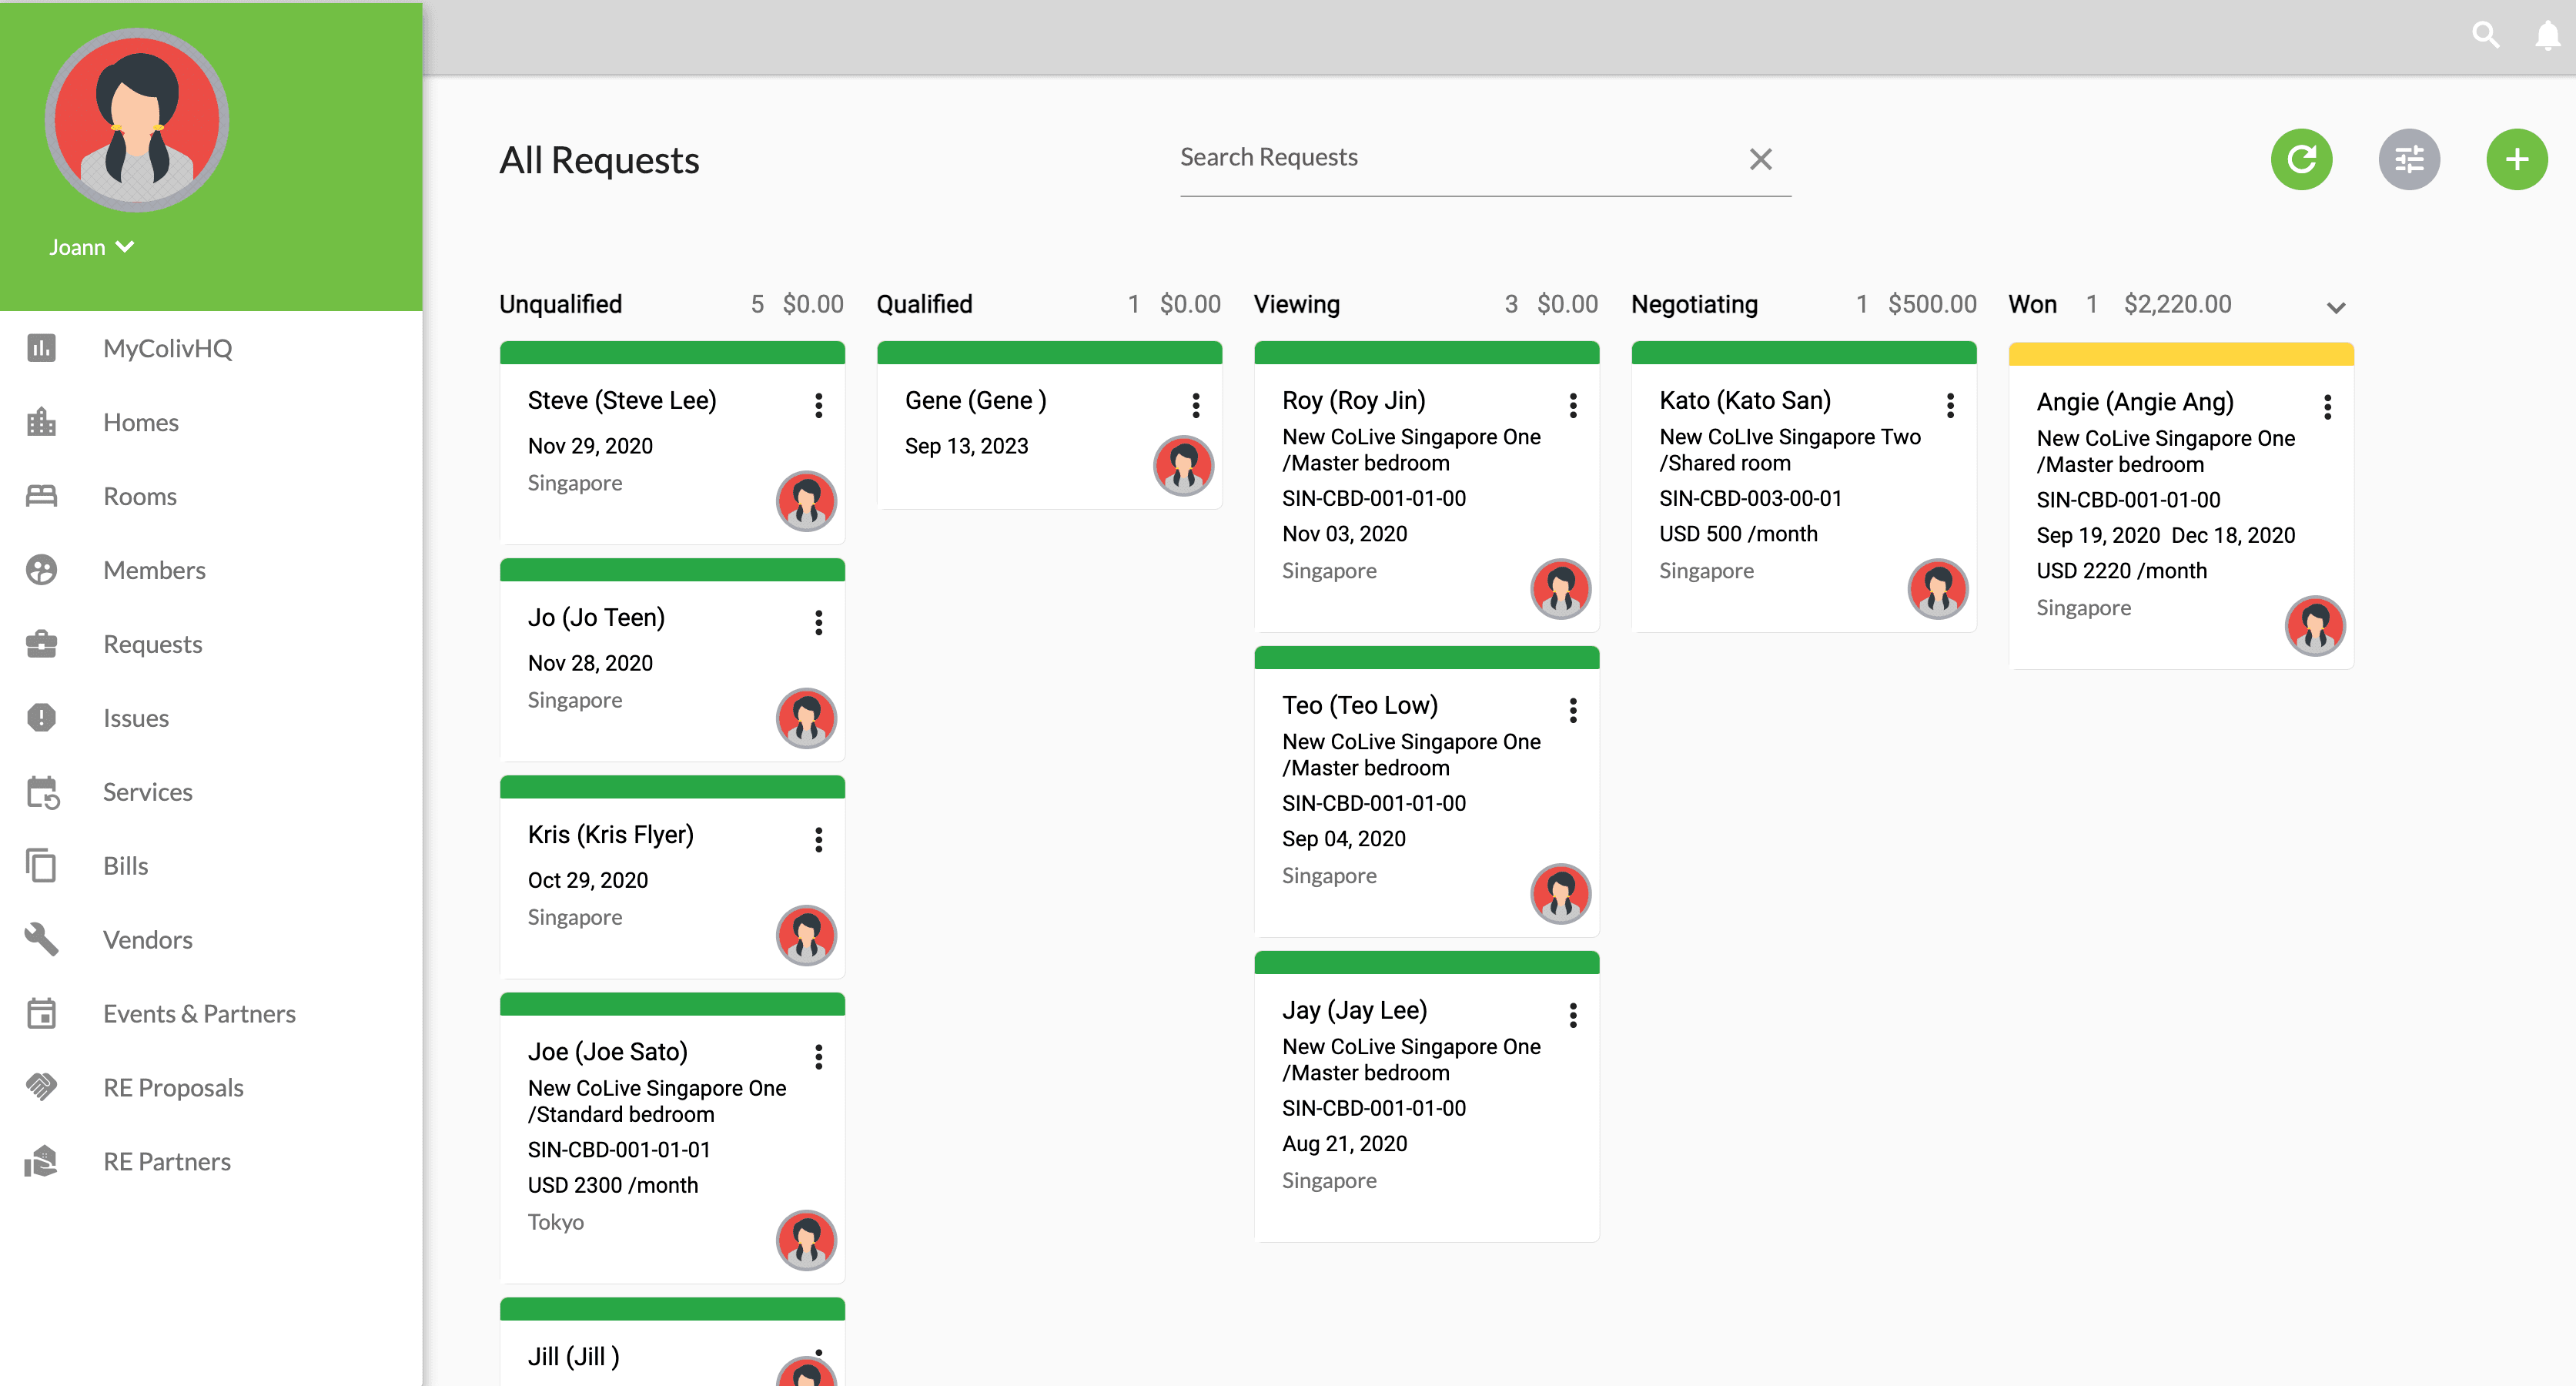Click the Homes building icon
The image size is (2576, 1386).
point(41,422)
